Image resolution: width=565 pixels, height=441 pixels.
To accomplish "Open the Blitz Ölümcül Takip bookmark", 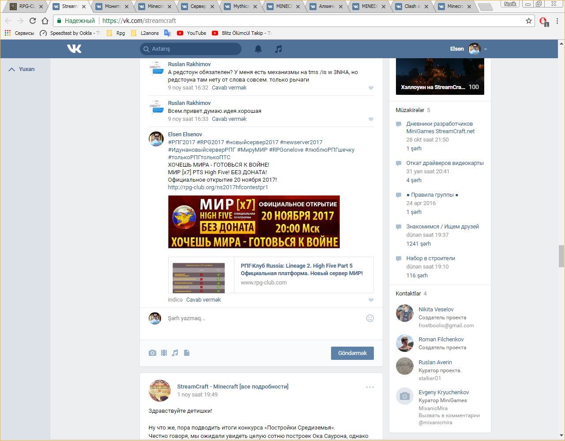I will pyautogui.click(x=241, y=33).
